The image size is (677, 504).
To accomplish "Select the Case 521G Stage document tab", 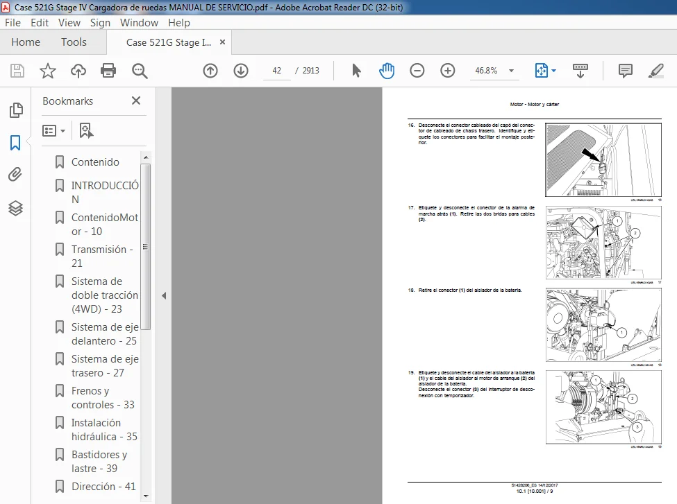I will (169, 42).
